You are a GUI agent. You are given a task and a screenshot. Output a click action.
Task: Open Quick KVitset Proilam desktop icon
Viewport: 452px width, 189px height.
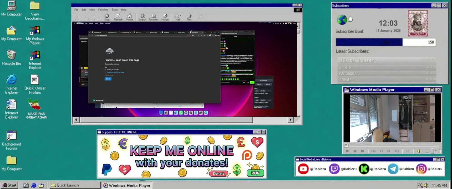point(35,85)
